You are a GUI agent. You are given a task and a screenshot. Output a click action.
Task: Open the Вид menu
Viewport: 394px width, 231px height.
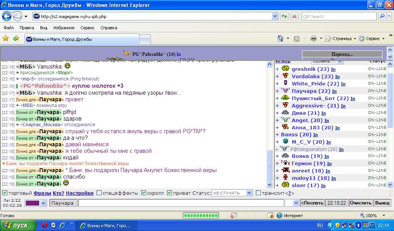pos(44,28)
